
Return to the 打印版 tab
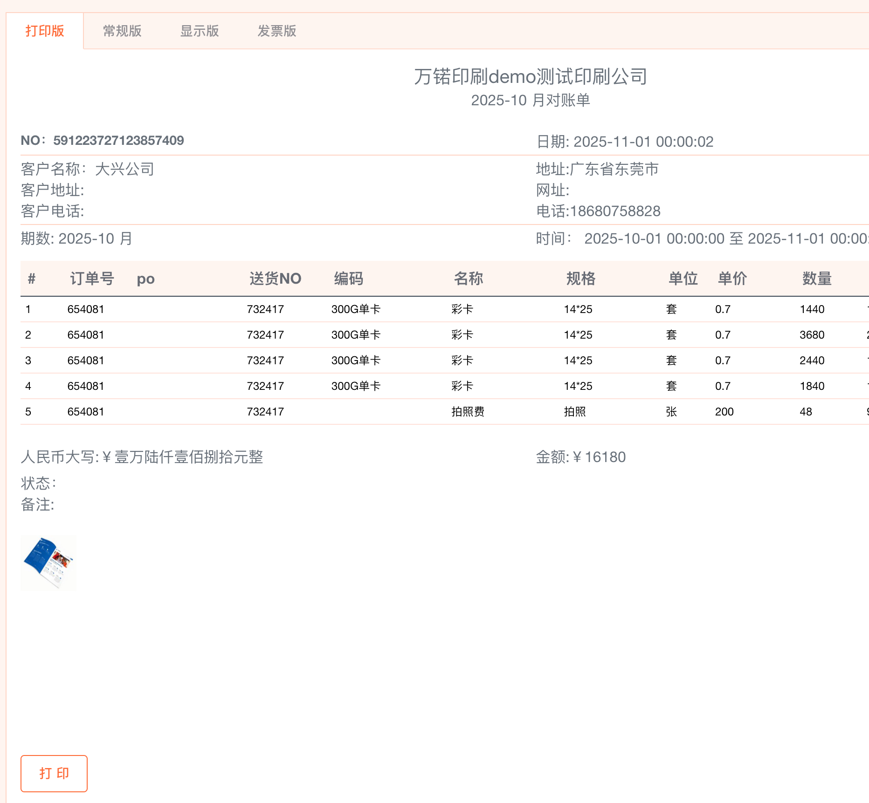click(x=45, y=31)
